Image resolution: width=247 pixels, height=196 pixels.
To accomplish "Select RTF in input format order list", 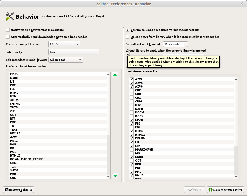I will (58, 118).
